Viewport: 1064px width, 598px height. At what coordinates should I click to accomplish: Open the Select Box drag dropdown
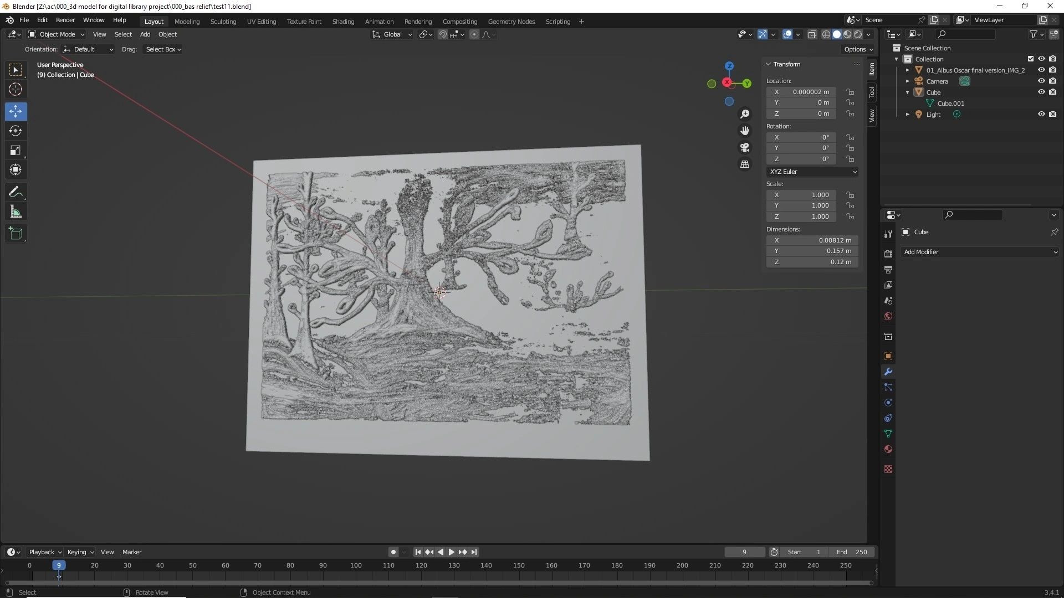pyautogui.click(x=163, y=49)
